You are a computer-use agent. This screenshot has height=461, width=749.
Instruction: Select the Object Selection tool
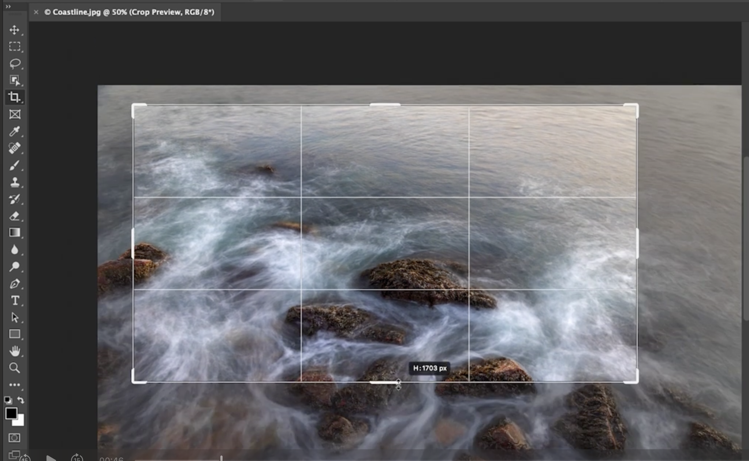[x=15, y=80]
